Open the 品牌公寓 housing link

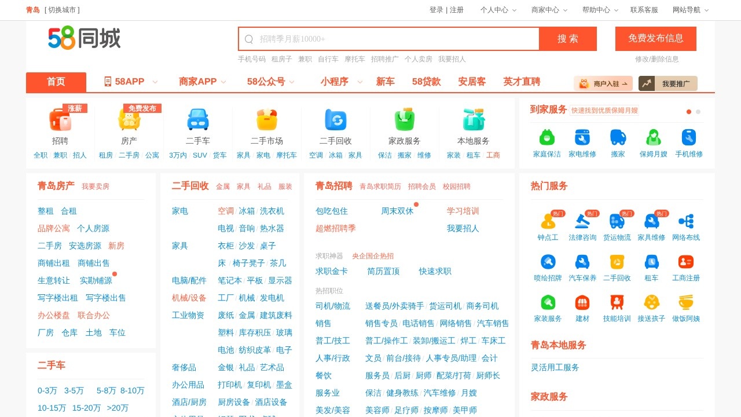click(x=54, y=228)
